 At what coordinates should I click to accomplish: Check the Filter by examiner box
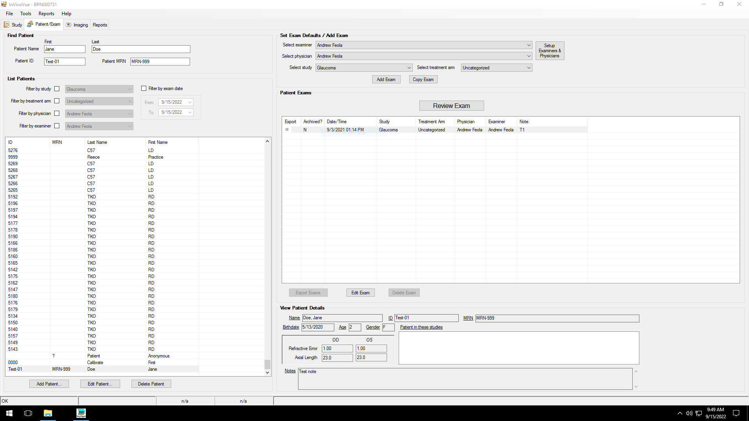coord(57,126)
